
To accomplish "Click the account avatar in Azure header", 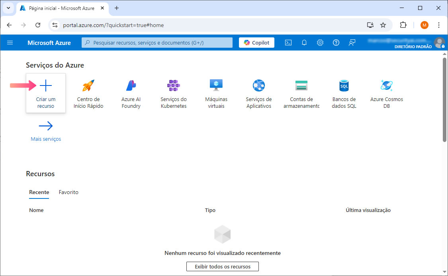I will (439, 43).
